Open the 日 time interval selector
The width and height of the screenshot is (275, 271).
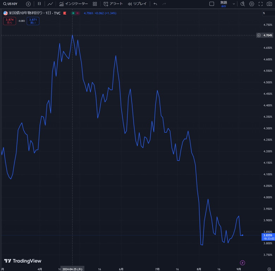(x=39, y=4)
